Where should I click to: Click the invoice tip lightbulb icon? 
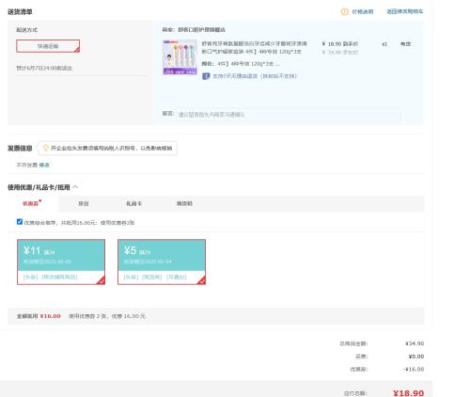46,148
